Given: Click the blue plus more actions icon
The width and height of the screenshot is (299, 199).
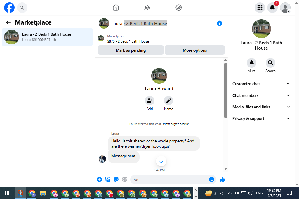Looking at the screenshot, I should 99,179.
